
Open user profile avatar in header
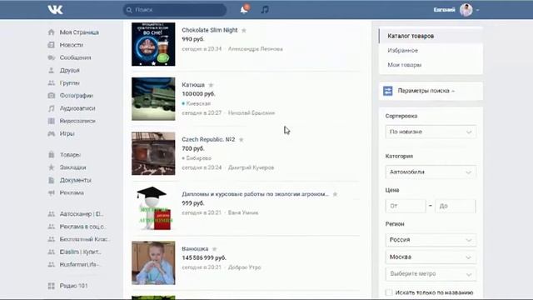click(x=466, y=10)
